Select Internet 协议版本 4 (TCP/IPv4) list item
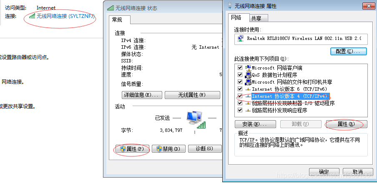This screenshot has width=377, height=183. tap(290, 96)
